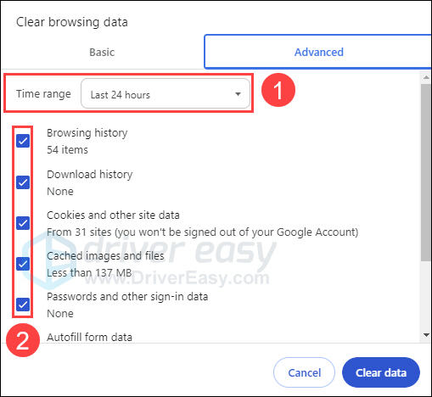Click the Autofill form data label
The image size is (432, 397).
89,337
